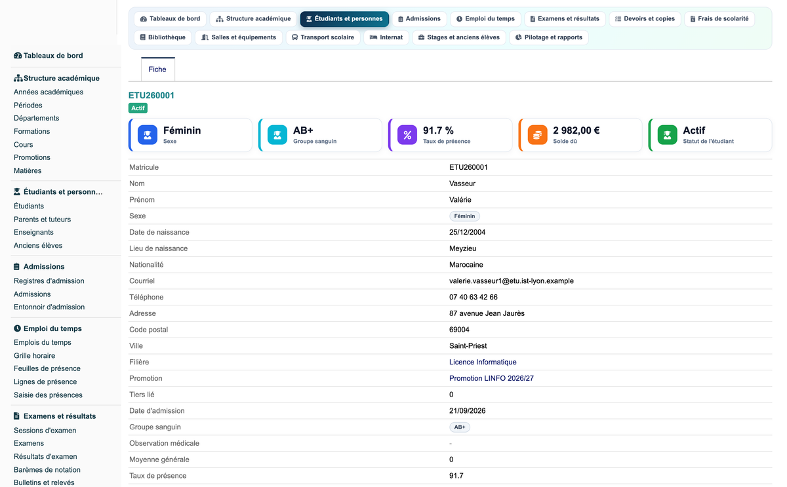Click the phone number 07 40 63 42 66
Screen dimensions: 787x487
click(x=474, y=297)
